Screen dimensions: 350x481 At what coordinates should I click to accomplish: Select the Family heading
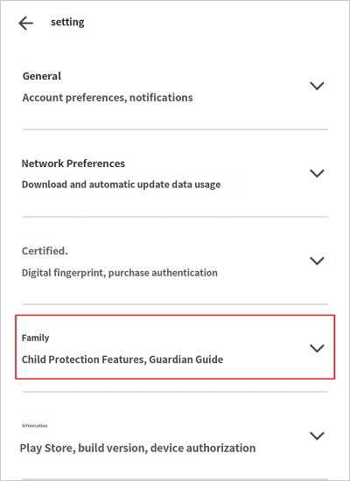pos(35,338)
